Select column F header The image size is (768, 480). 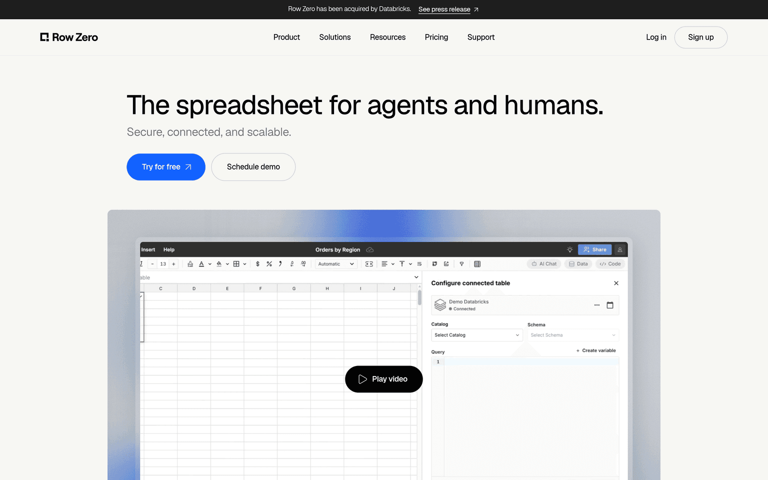click(x=260, y=288)
